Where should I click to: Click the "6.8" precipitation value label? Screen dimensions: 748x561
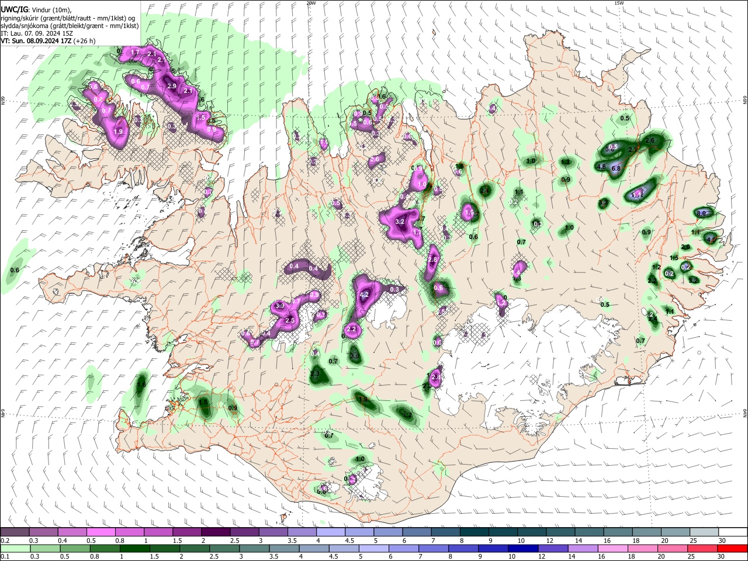(615, 168)
